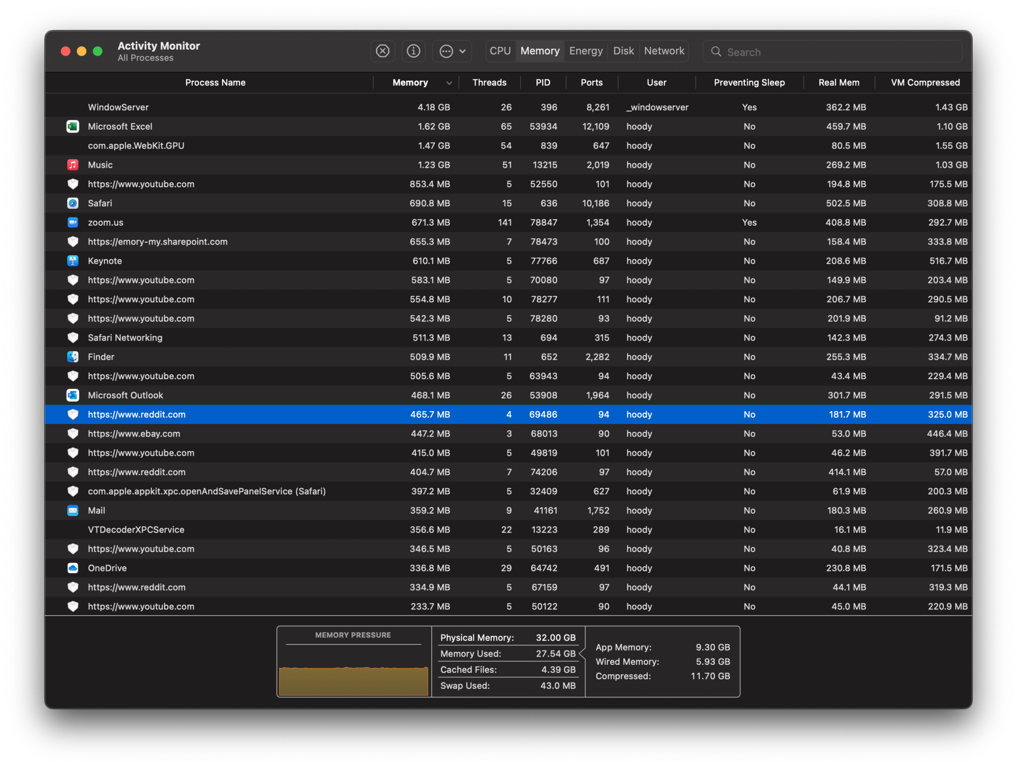
Task: Click the _windowserver user cell
Action: [x=657, y=107]
